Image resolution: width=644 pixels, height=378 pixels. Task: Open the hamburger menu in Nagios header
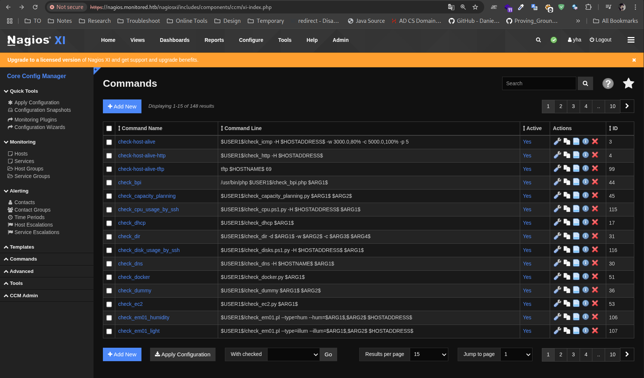coord(631,40)
